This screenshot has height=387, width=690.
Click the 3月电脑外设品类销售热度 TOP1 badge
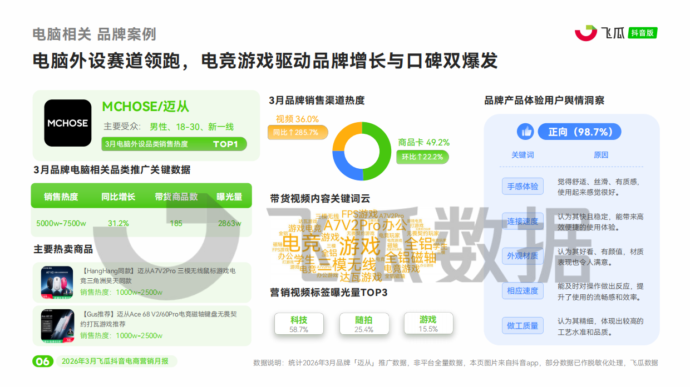[174, 144]
